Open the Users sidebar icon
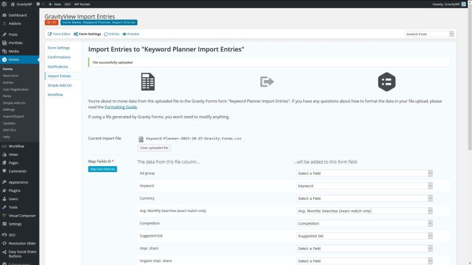Viewport: 472px width, 265px height. tap(4, 199)
